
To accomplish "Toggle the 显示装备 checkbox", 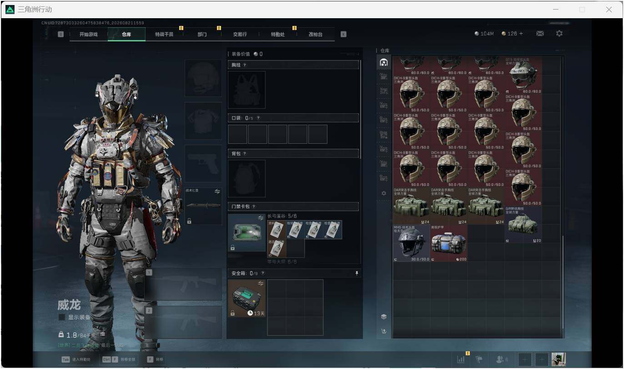I will (62, 317).
